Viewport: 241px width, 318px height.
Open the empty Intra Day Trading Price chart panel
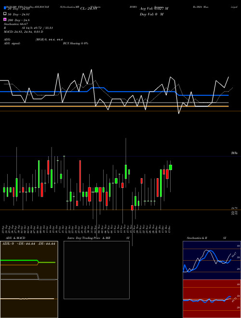click(x=96, y=270)
